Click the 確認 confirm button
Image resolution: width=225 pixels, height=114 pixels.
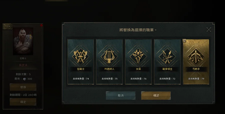[x=156, y=96]
